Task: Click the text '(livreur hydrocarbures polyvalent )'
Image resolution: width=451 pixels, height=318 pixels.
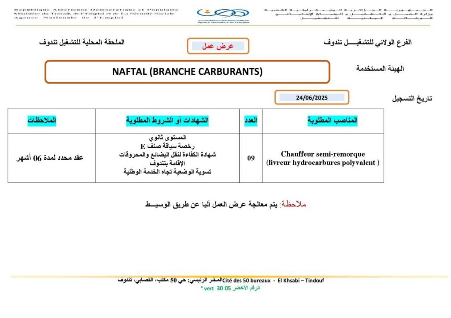Action: 323,163
